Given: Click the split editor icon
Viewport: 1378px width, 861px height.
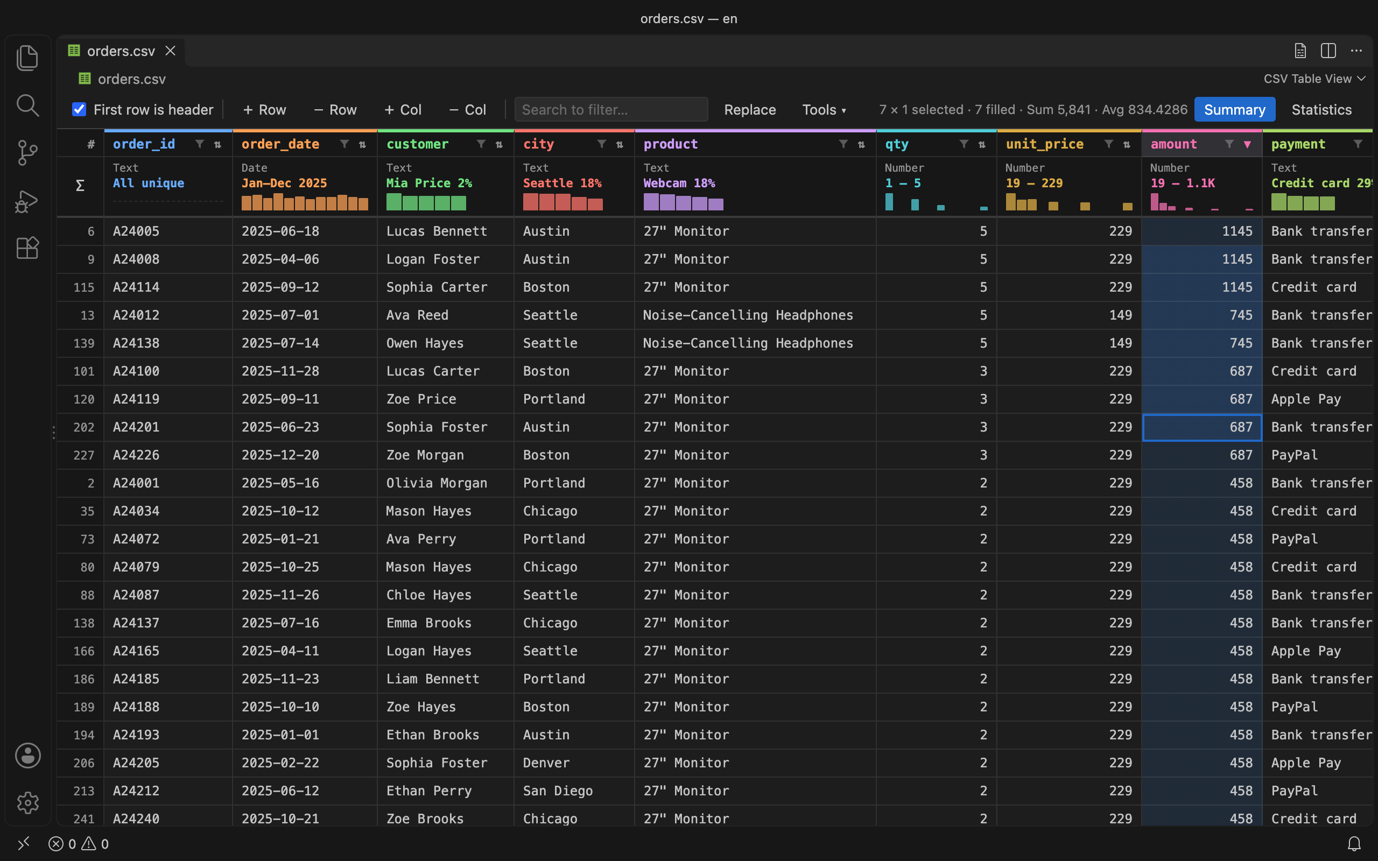Looking at the screenshot, I should click(1328, 51).
